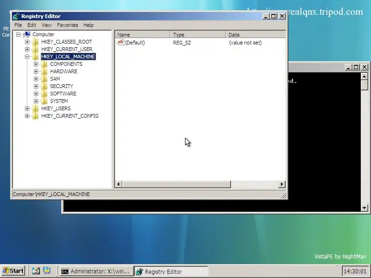Click the Computer icon in tree
Image resolution: width=371 pixels, height=278 pixels.
tap(27, 34)
